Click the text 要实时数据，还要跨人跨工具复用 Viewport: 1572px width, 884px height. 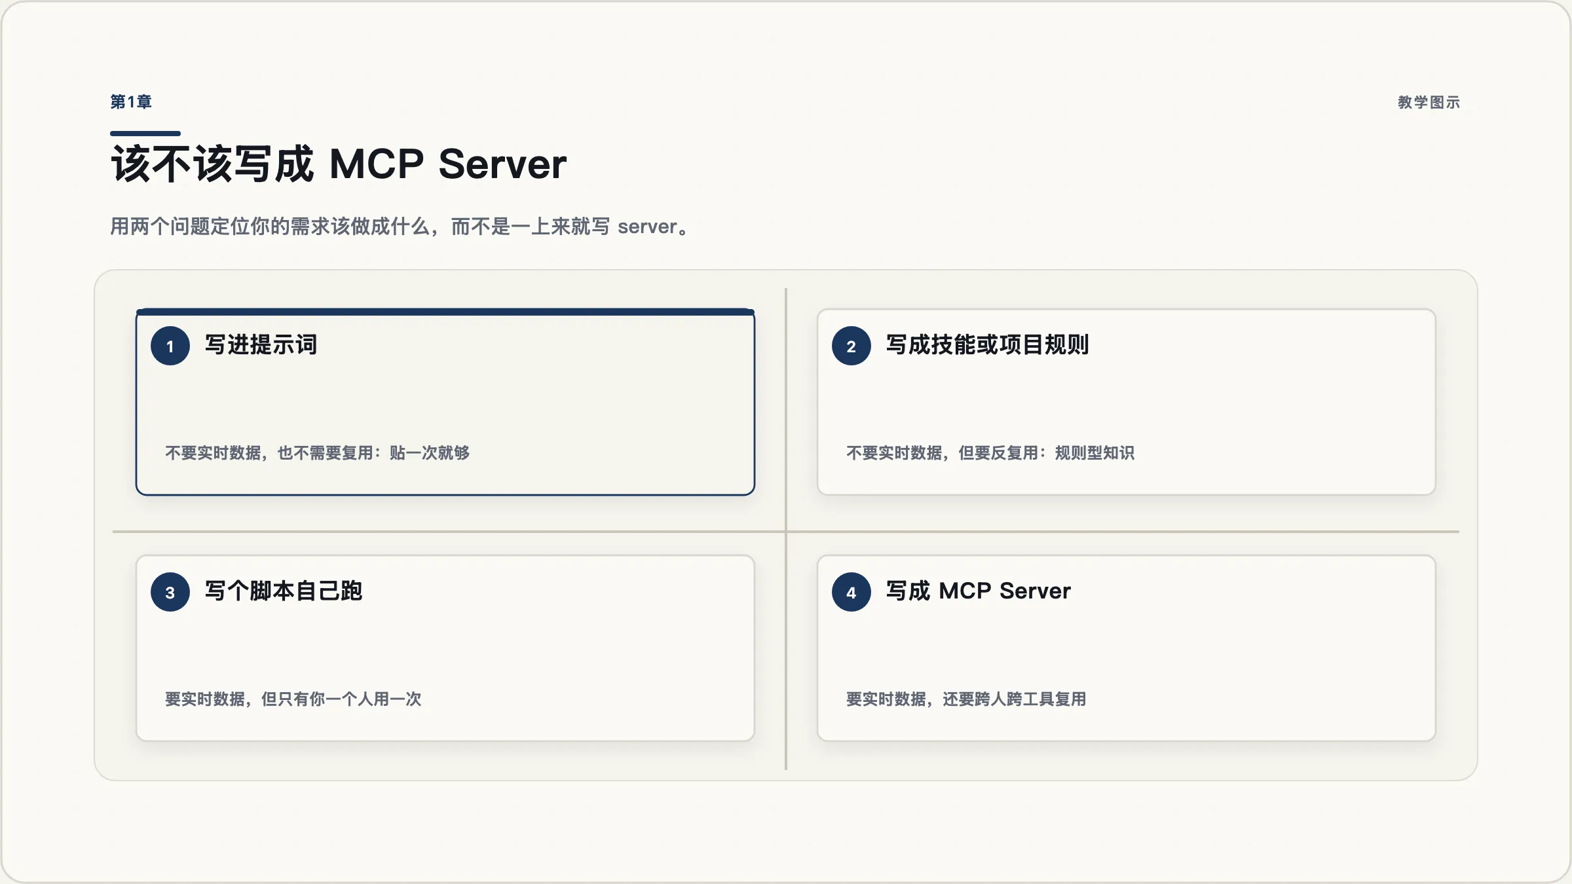point(966,699)
